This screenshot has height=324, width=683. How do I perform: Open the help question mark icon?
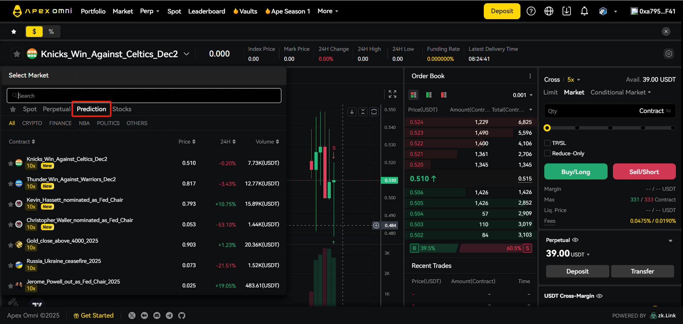coord(531,11)
